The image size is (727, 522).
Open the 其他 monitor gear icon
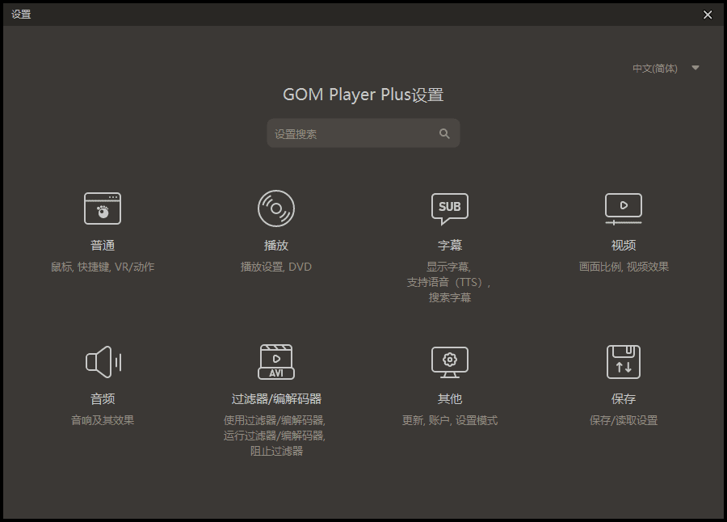[x=449, y=361]
